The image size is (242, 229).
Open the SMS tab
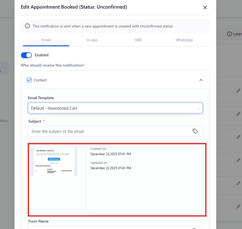coord(138,40)
